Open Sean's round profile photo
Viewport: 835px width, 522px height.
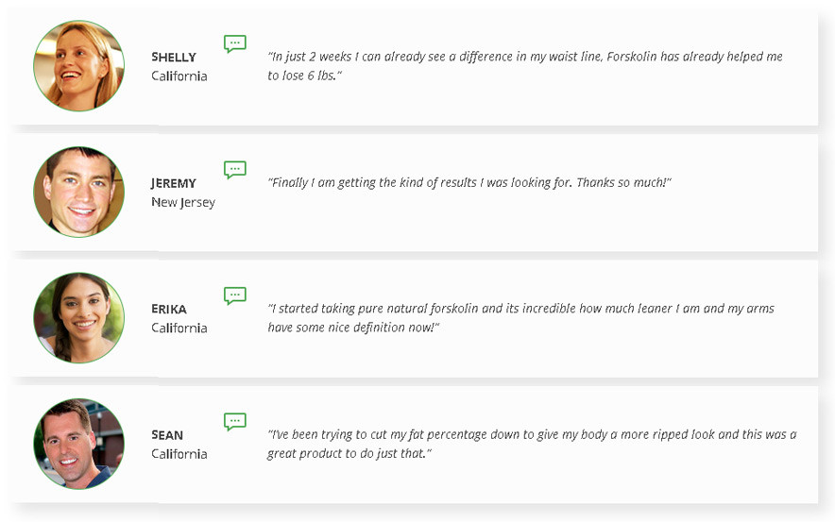[x=78, y=445]
